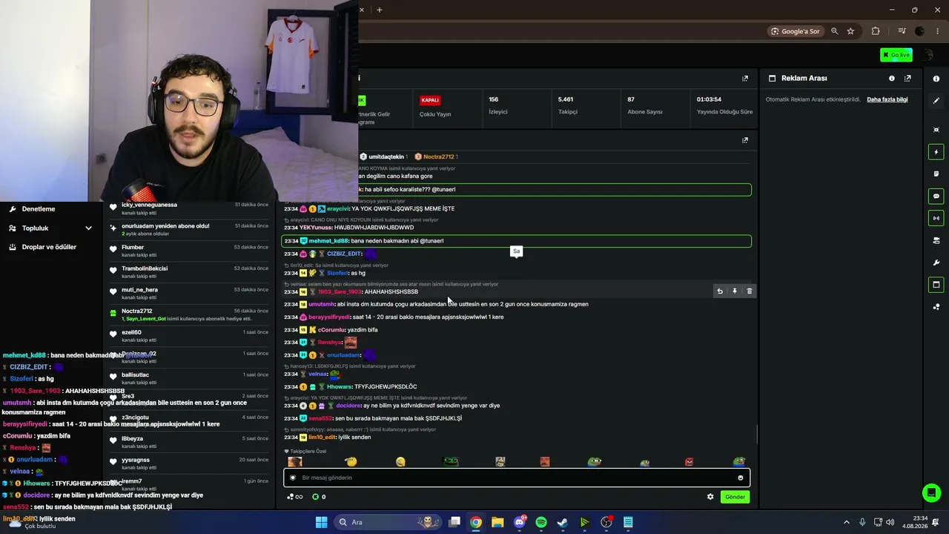Open YEKYunuss profile from chat

click(x=316, y=228)
